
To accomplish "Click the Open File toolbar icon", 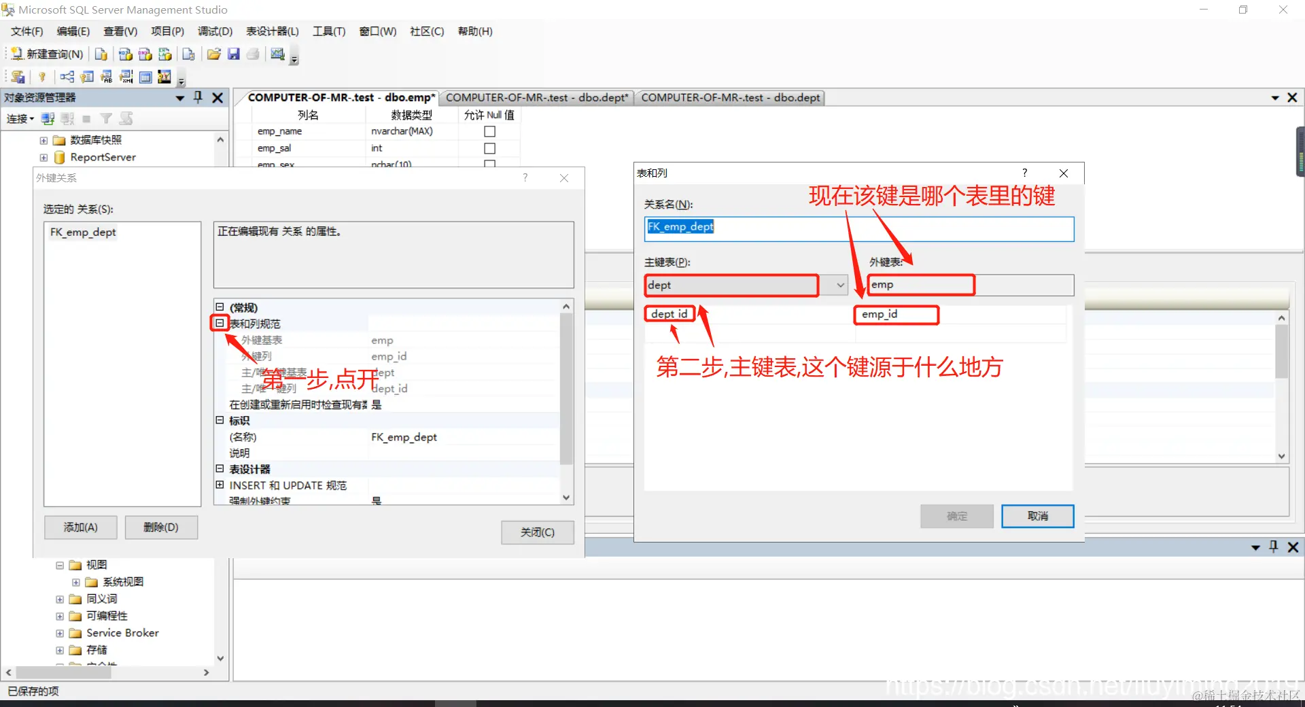I will [x=214, y=54].
